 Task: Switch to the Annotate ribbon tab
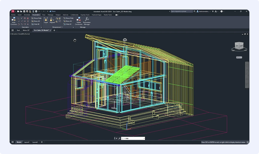(27, 15)
